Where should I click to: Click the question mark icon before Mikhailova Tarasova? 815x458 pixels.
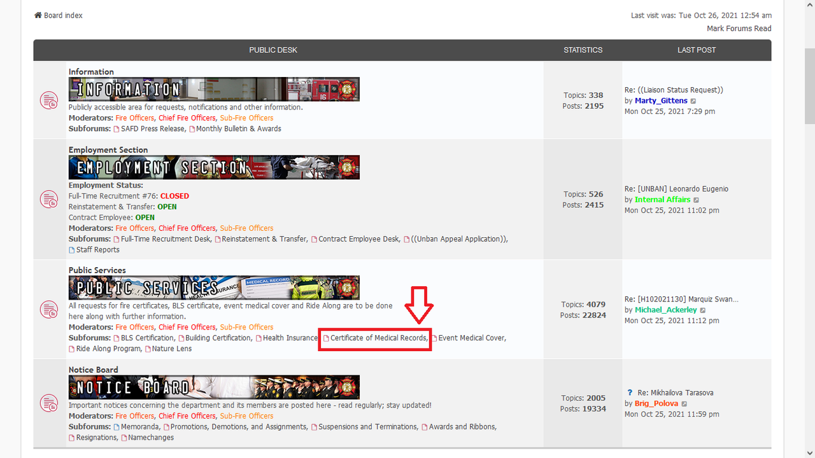pos(630,392)
